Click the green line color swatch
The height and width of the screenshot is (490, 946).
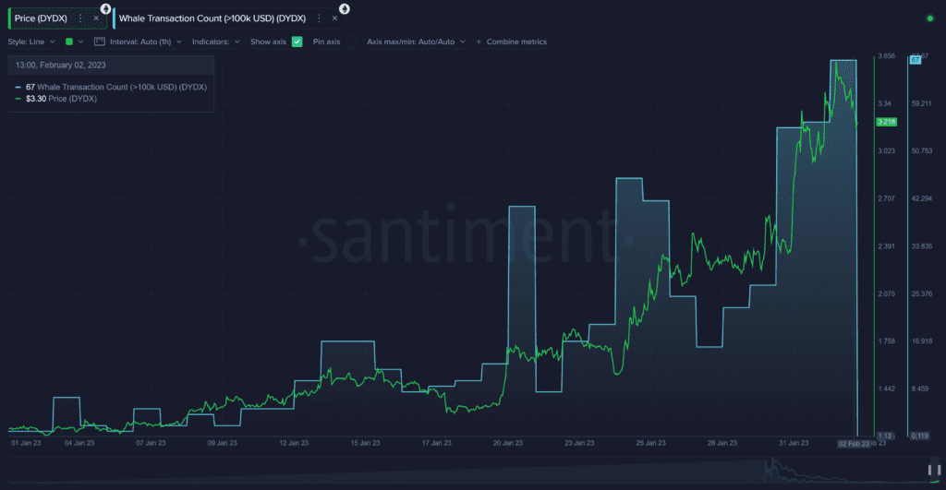69,42
